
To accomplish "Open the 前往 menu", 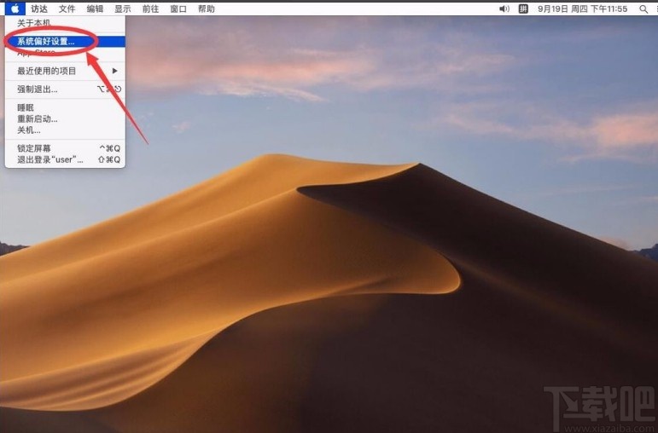I will pyautogui.click(x=150, y=9).
